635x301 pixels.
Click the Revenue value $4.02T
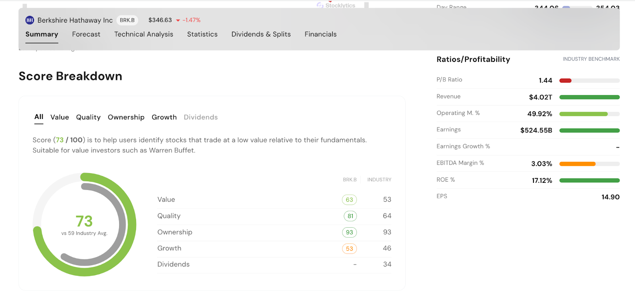coord(541,97)
